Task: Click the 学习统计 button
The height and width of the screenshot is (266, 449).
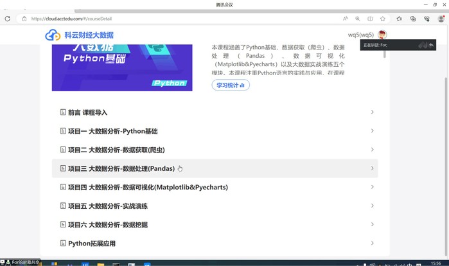Action: tap(231, 85)
